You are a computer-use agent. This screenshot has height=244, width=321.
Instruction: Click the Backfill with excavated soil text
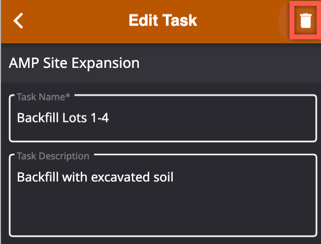coord(95,177)
